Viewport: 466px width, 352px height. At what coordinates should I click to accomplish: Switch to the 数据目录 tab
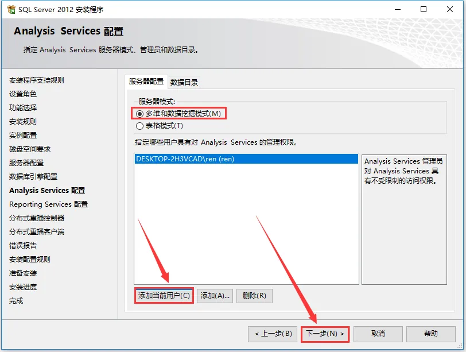click(184, 82)
